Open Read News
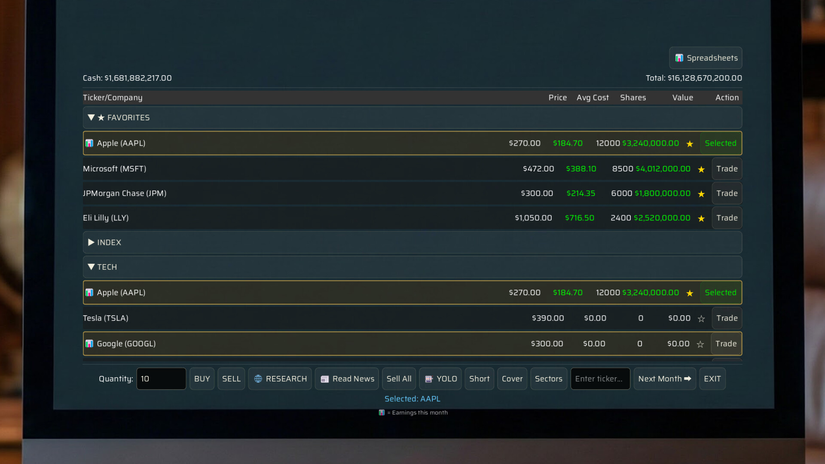This screenshot has height=464, width=825. [x=347, y=379]
